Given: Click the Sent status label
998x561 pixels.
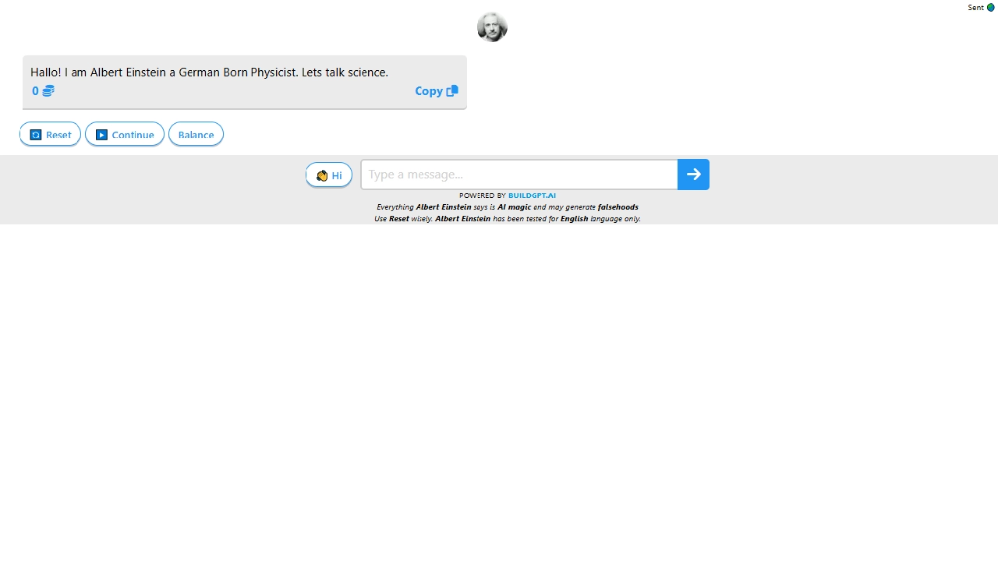Looking at the screenshot, I should 975,8.
